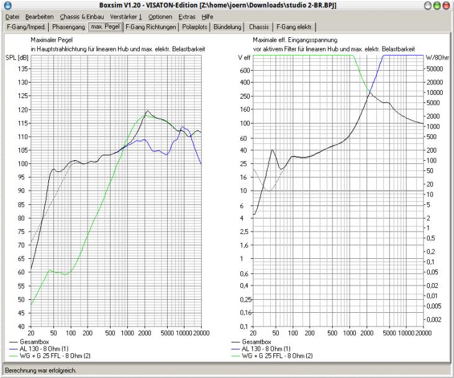454x378 pixels.
Task: Switch to the F-Gang elektr. tab
Action: [x=296, y=27]
